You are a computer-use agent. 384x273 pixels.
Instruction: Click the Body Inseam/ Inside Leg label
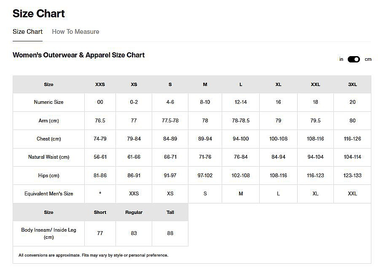point(48,233)
